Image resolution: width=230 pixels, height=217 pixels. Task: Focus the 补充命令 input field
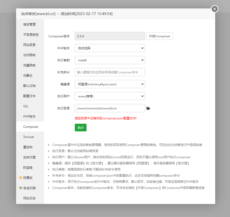(110, 72)
